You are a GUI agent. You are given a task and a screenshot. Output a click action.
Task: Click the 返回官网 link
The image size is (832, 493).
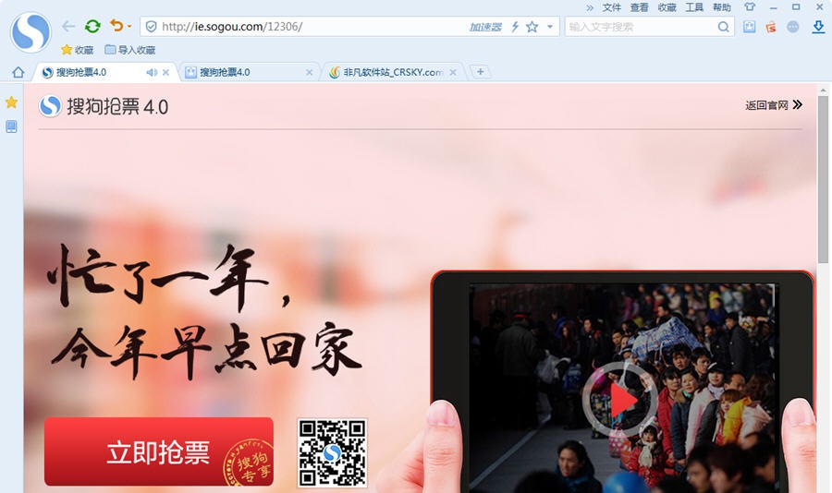click(x=774, y=105)
